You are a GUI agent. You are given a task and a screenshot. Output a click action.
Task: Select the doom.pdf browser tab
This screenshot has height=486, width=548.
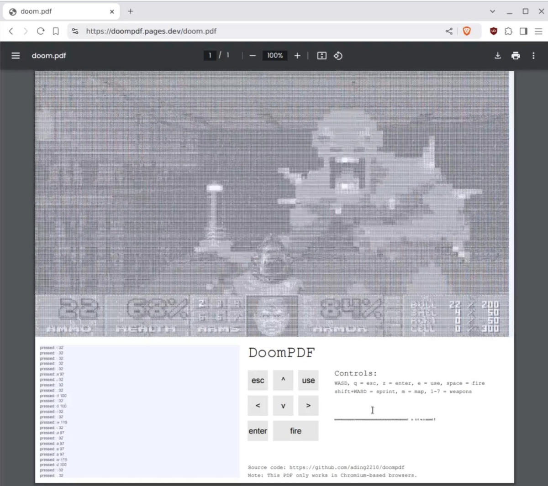coord(61,11)
